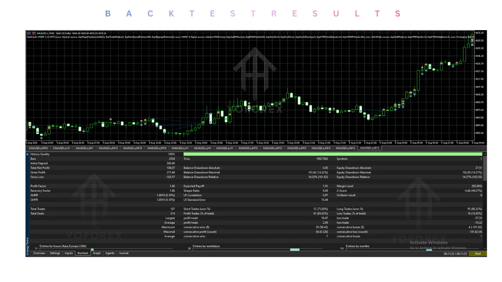Click the Equity Drawdown Maximal label
The image size is (502, 282).
(354, 172)
